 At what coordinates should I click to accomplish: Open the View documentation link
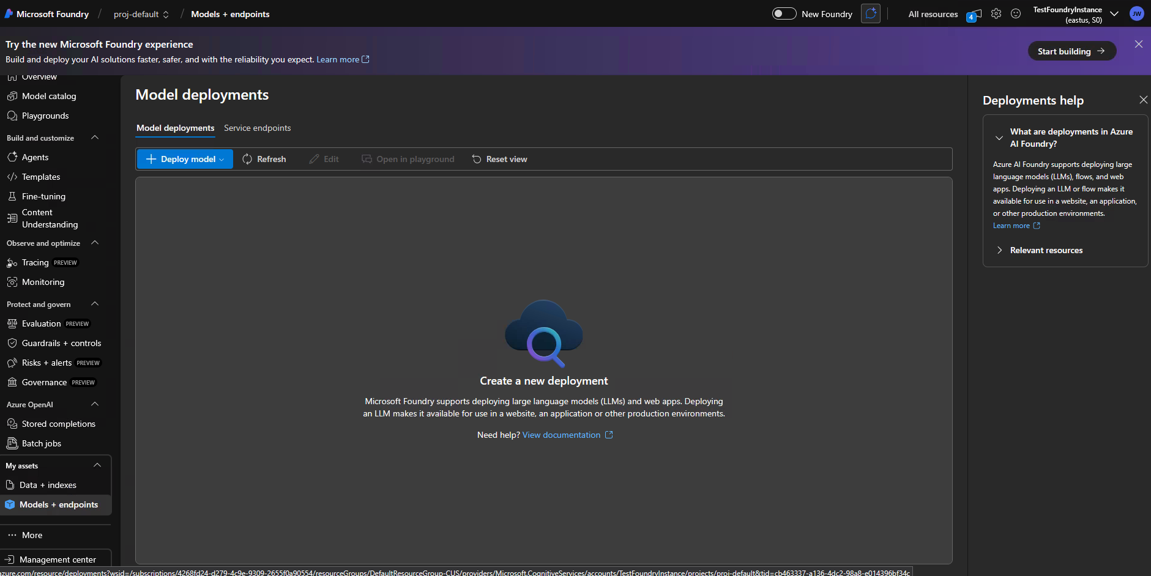click(567, 435)
